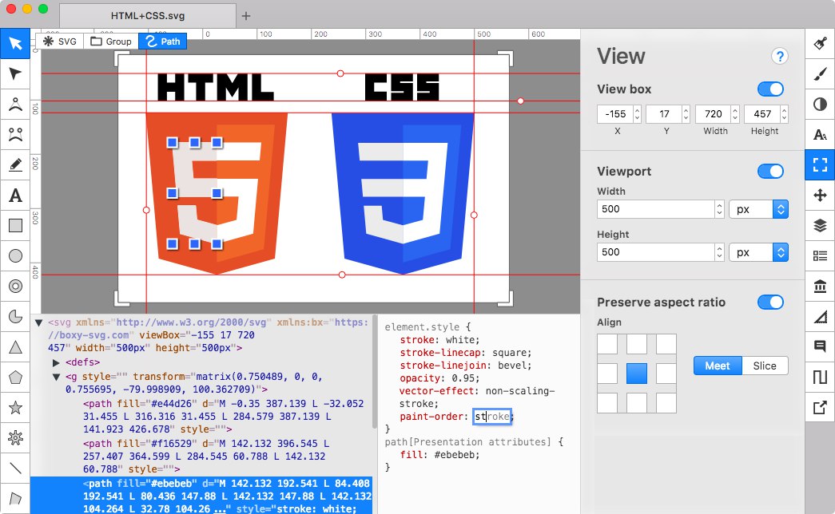Image resolution: width=835 pixels, height=514 pixels.
Task: Switch to the HTML+CSS.svg tab
Action: pyautogui.click(x=148, y=16)
